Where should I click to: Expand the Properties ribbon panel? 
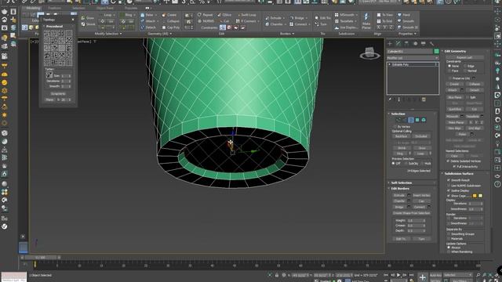[407, 34]
